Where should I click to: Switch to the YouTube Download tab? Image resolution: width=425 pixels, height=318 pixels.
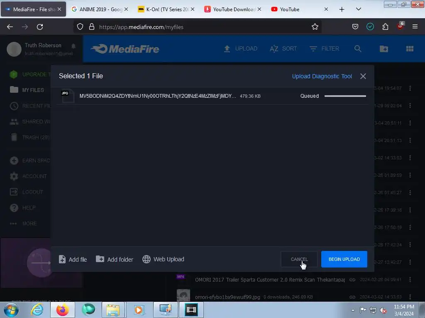(233, 9)
